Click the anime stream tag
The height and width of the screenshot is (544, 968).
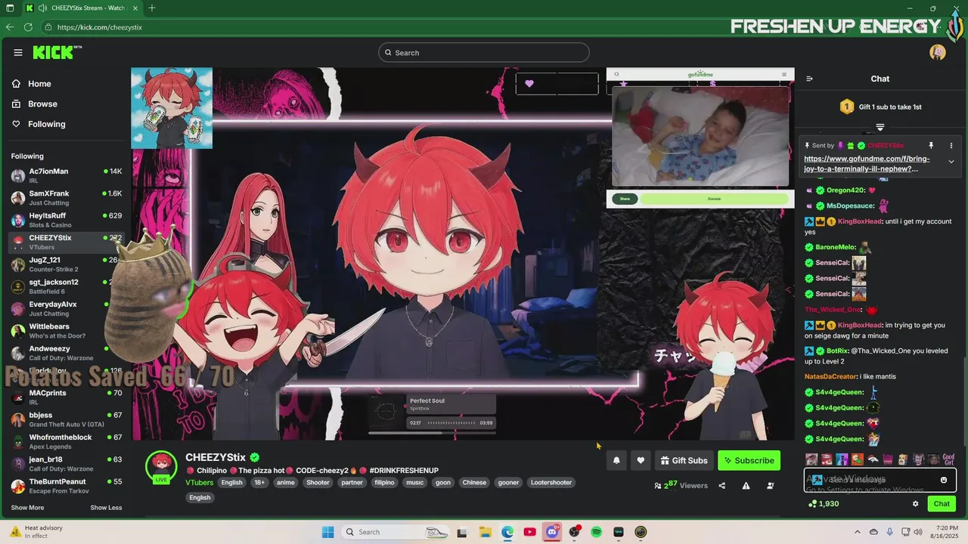[285, 482]
